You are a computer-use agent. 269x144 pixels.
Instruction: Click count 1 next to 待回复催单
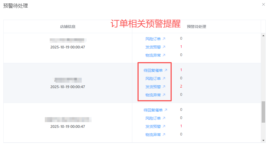[x=181, y=70]
